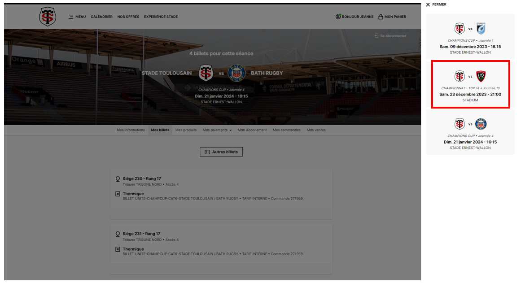Screen dimensions: 525x283
Task: Click the BONJOUR JEANNE account link
Action: pyautogui.click(x=354, y=17)
